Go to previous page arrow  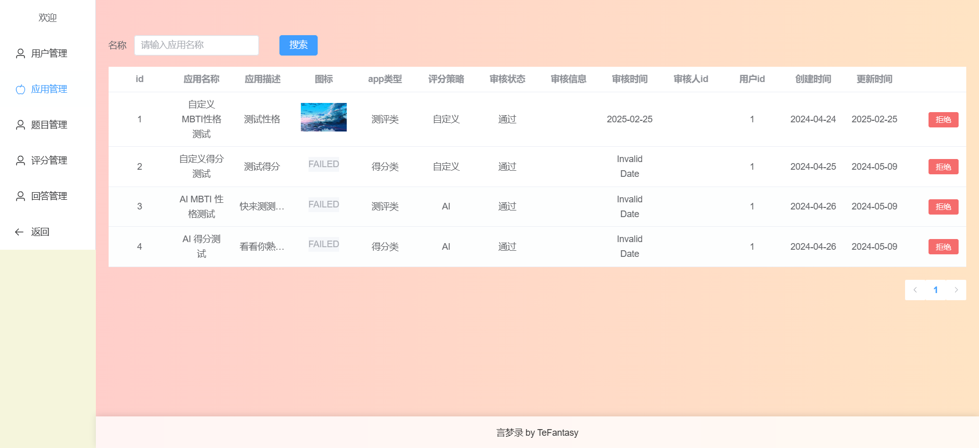tap(915, 290)
